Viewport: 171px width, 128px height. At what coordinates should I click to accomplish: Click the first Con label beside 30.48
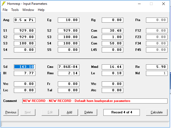[94, 31]
